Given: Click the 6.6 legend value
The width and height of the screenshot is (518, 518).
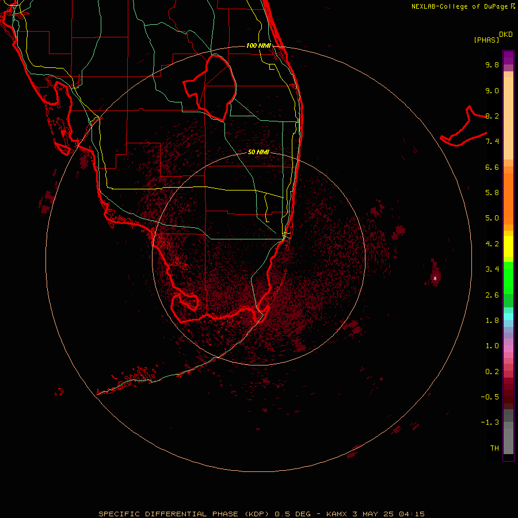Looking at the screenshot, I should click(x=492, y=167).
